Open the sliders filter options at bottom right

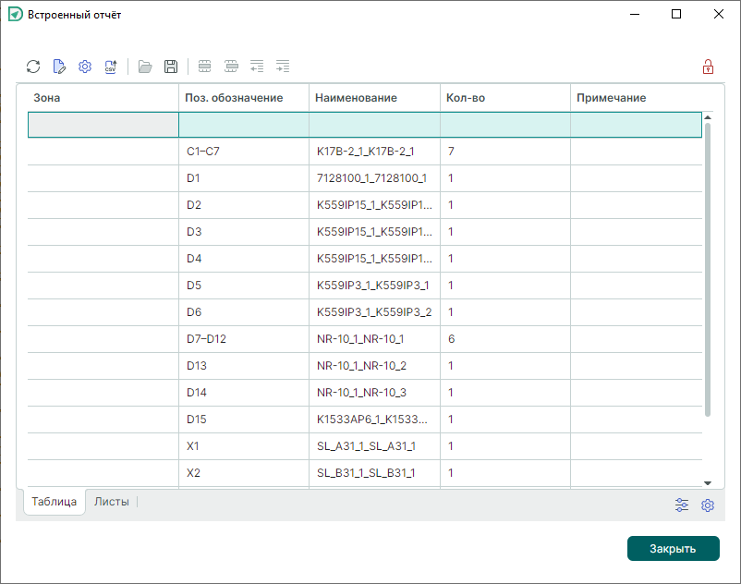point(682,505)
